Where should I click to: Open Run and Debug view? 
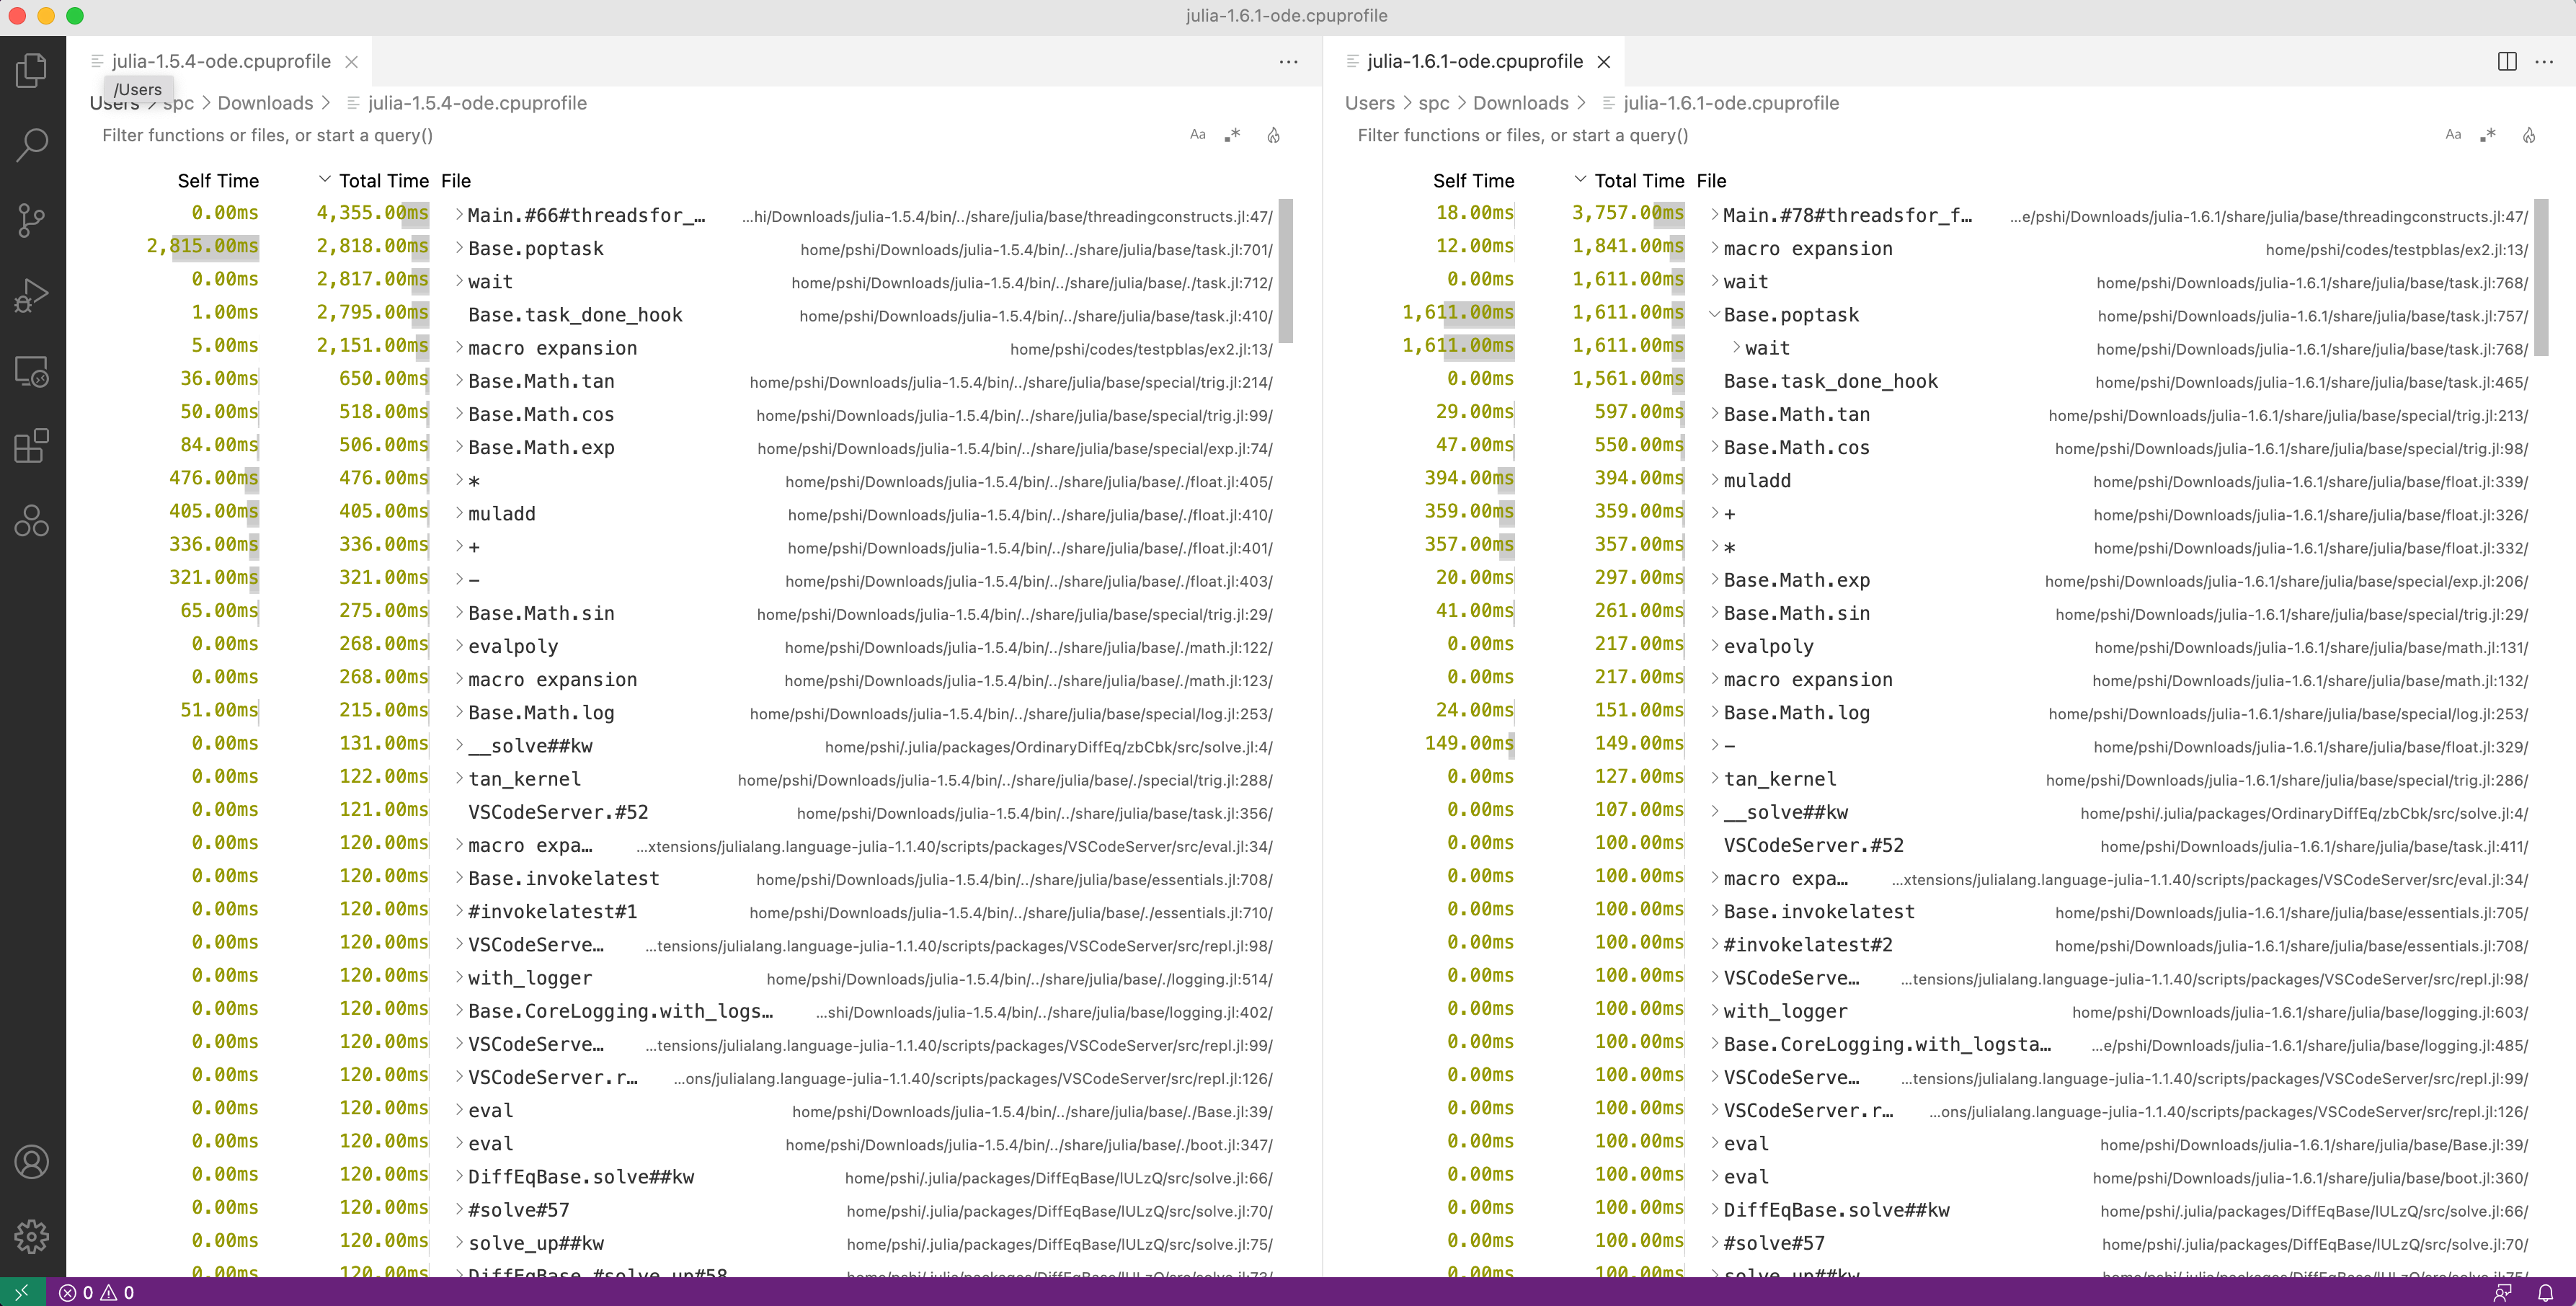[x=32, y=296]
